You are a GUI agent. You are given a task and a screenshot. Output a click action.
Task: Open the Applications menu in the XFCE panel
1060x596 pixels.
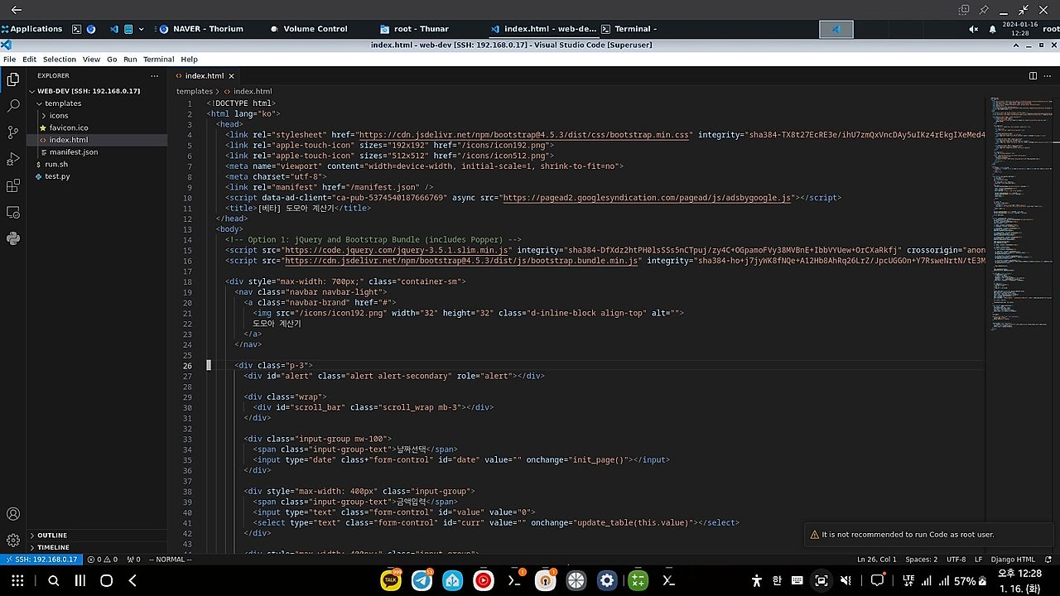click(31, 29)
